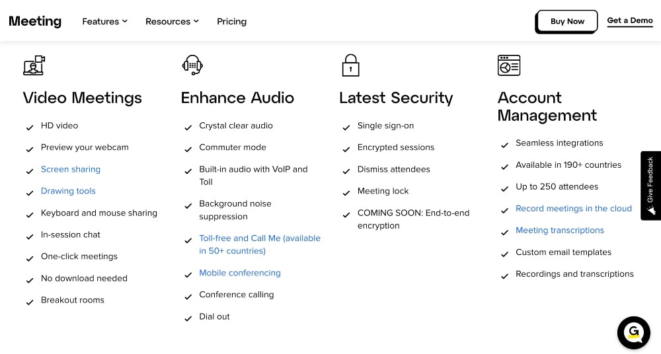The width and height of the screenshot is (661, 354).
Task: Click the checkmark next to Single sign-on
Action: [x=346, y=127]
